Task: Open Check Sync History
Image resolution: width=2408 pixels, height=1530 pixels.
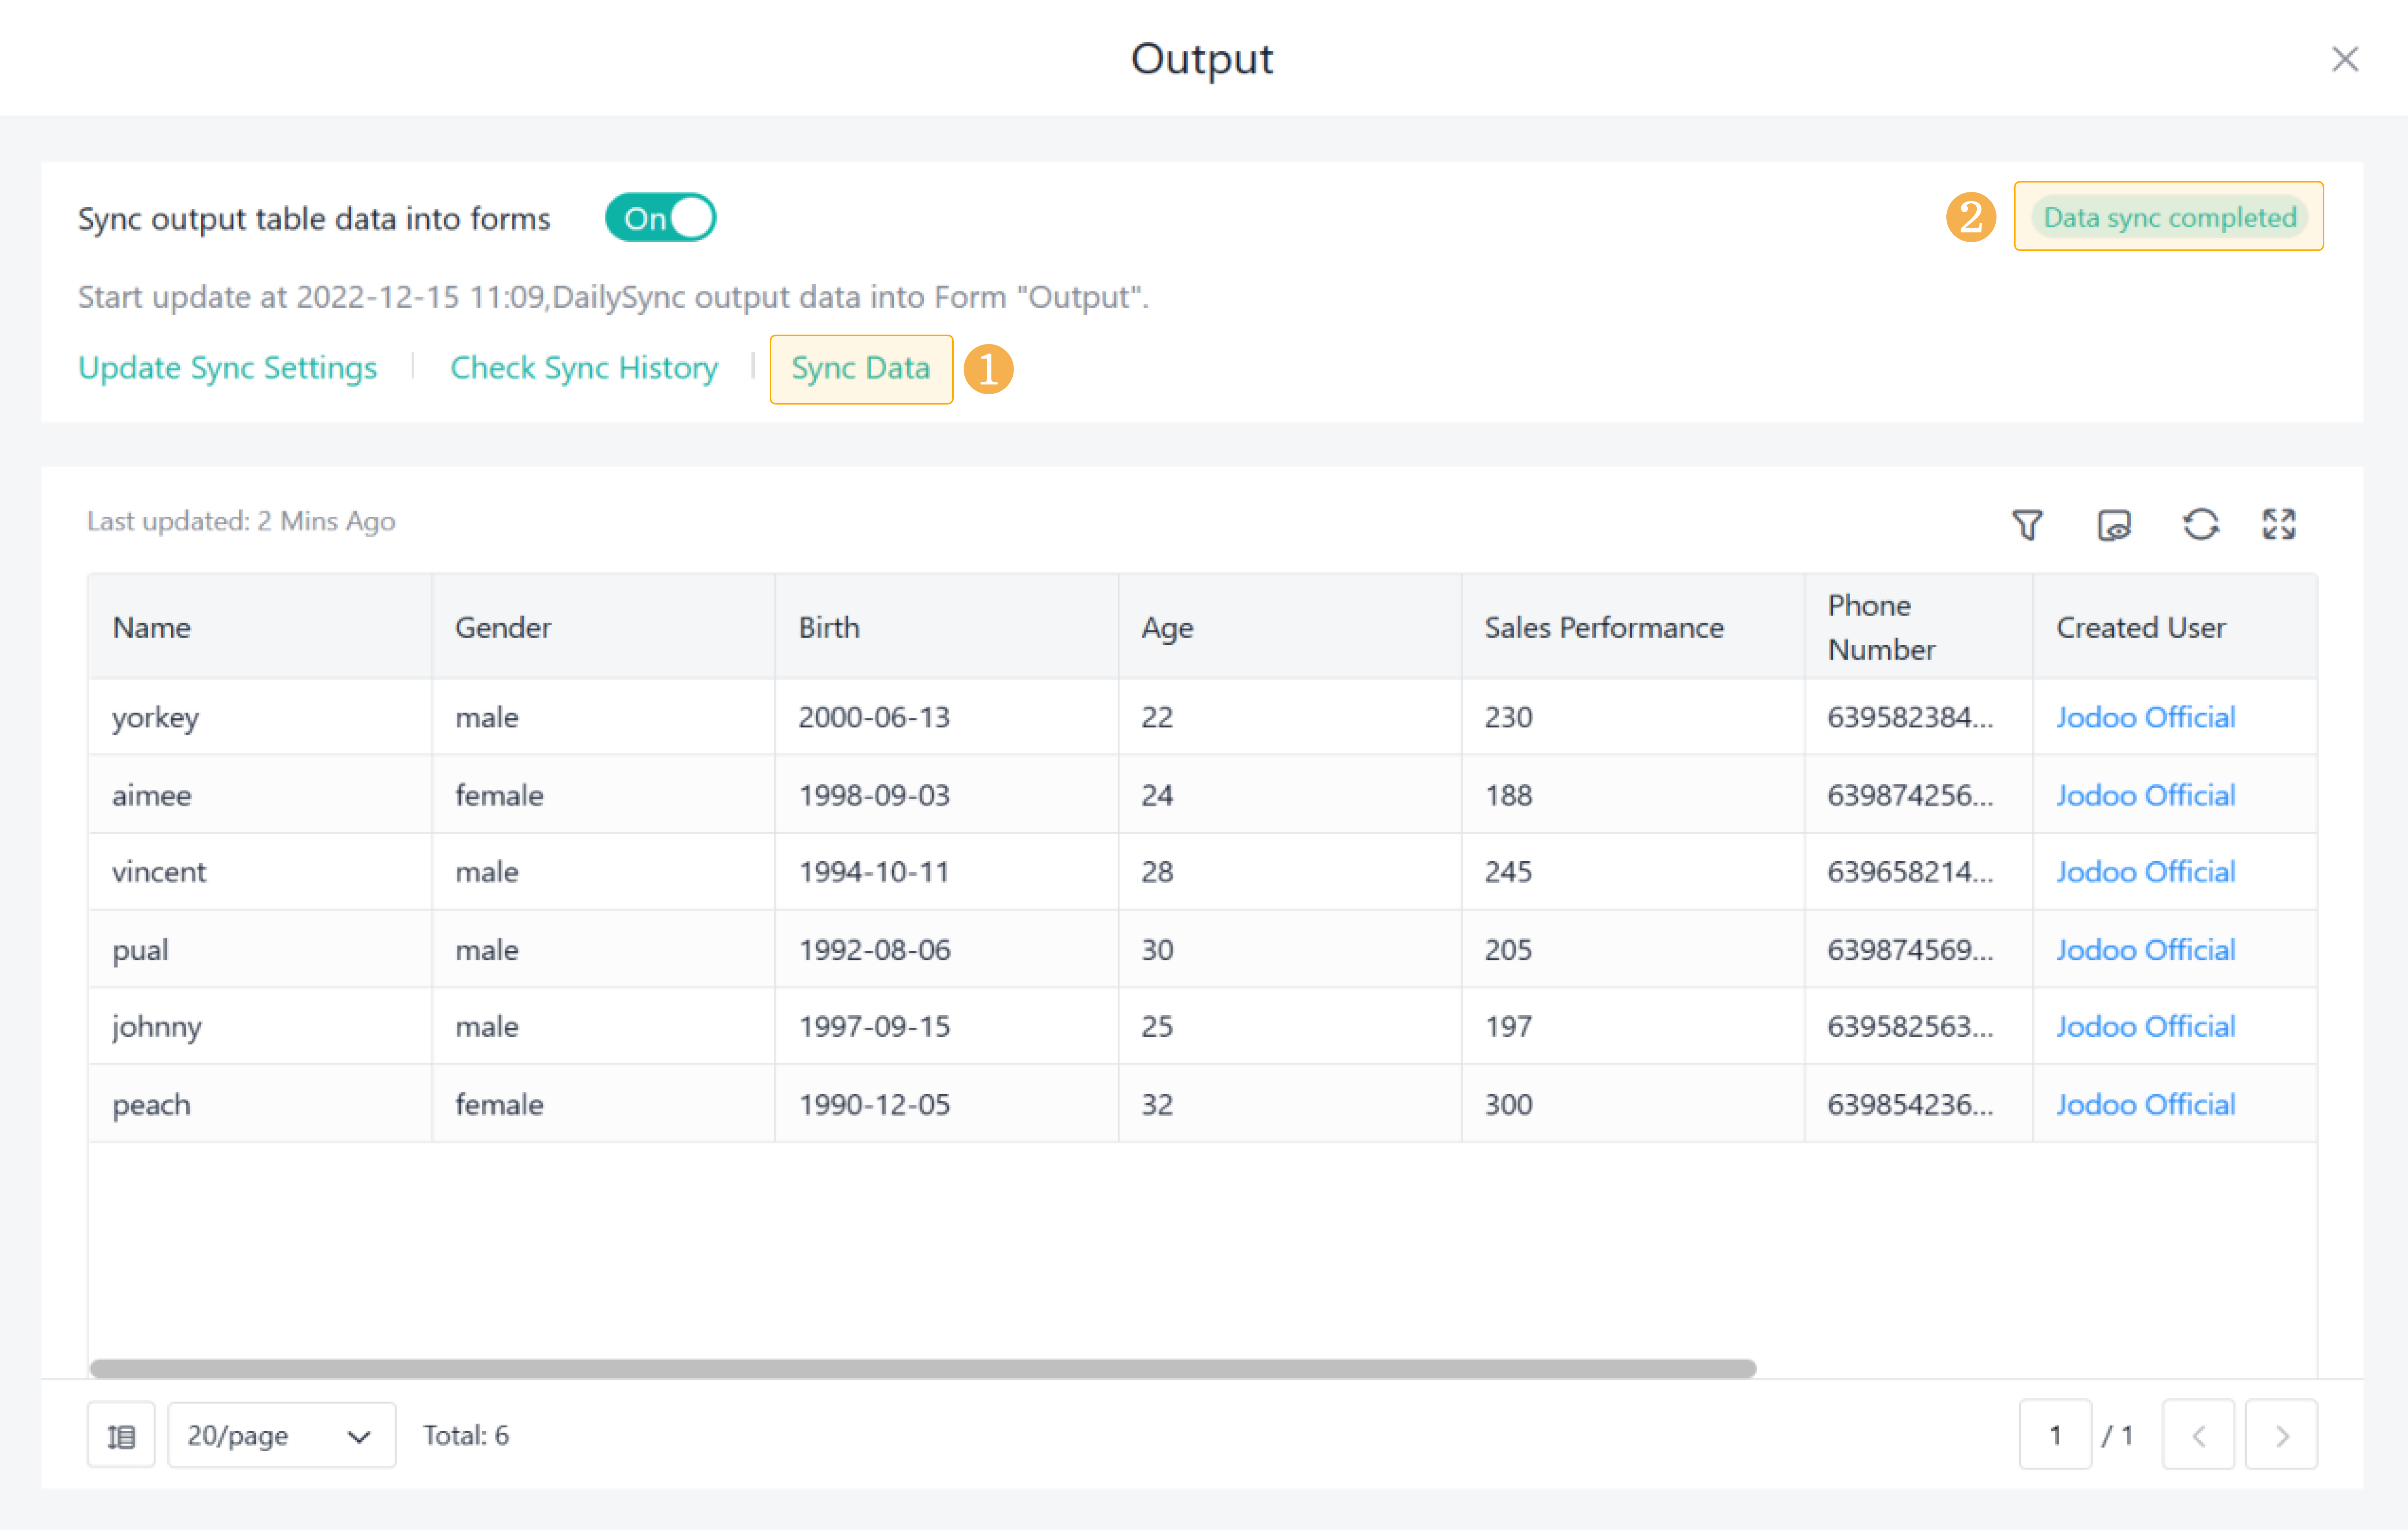Action: coord(584,368)
